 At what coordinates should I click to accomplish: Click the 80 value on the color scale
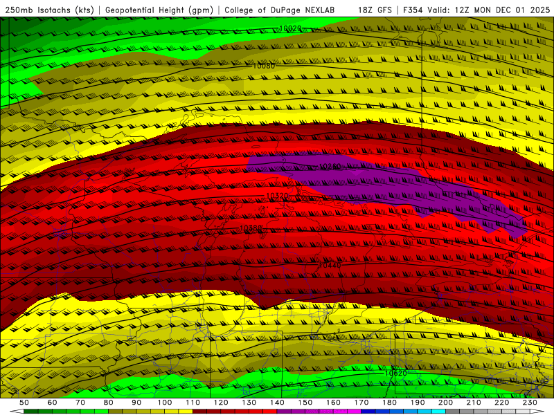click(x=108, y=403)
